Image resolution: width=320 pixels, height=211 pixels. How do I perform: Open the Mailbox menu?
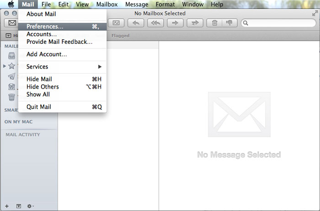[107, 4]
